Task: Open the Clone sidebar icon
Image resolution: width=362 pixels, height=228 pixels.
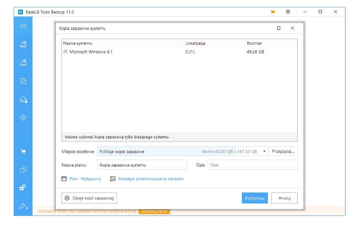Action: tap(23, 170)
